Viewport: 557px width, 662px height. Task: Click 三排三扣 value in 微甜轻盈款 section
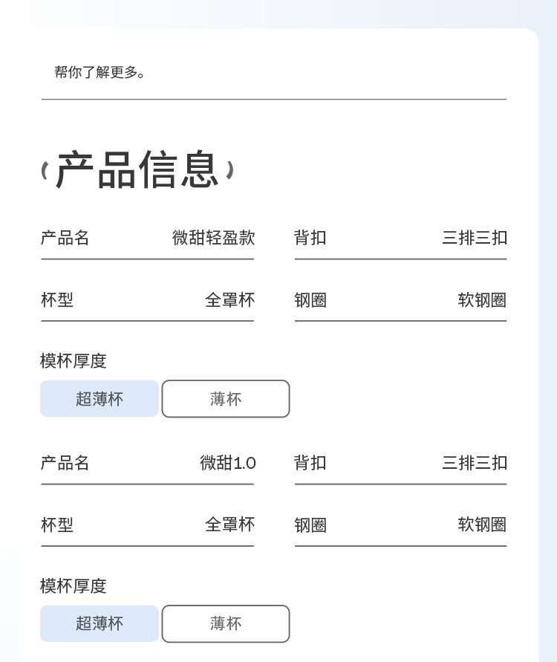point(475,238)
